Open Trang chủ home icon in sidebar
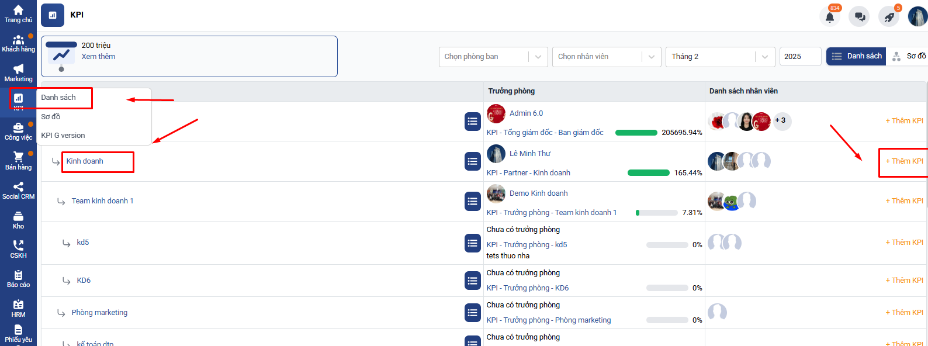The image size is (928, 346). coord(18,14)
